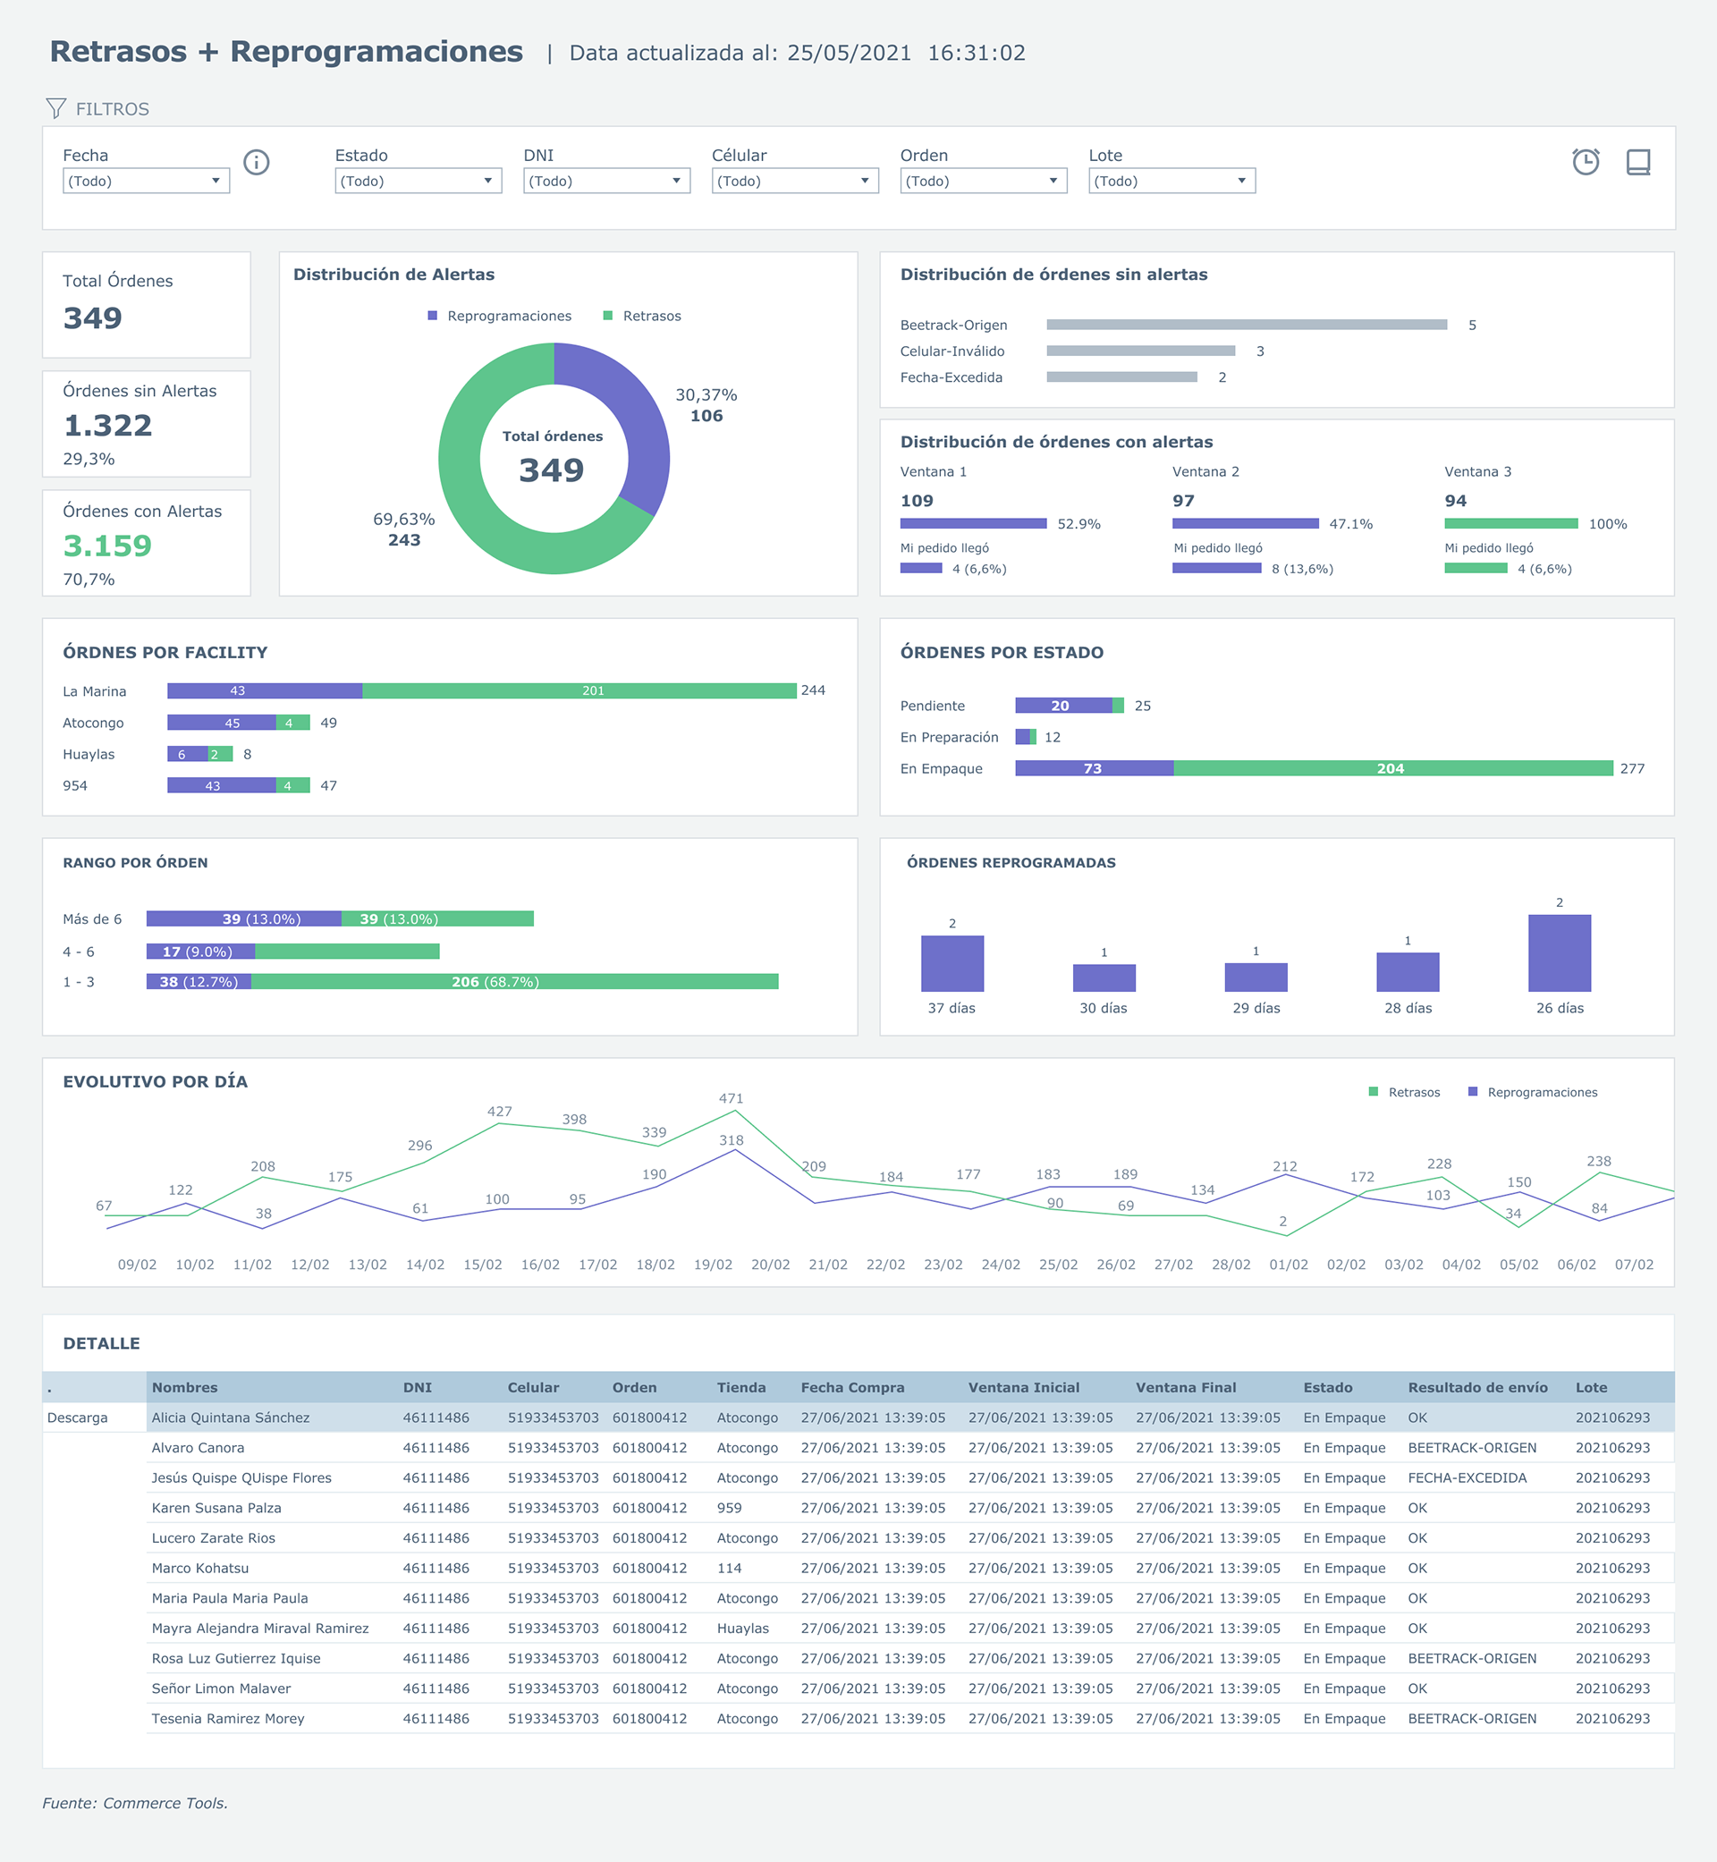Open the Orden filter dropdown
This screenshot has height=1862, width=1717.
click(x=983, y=182)
